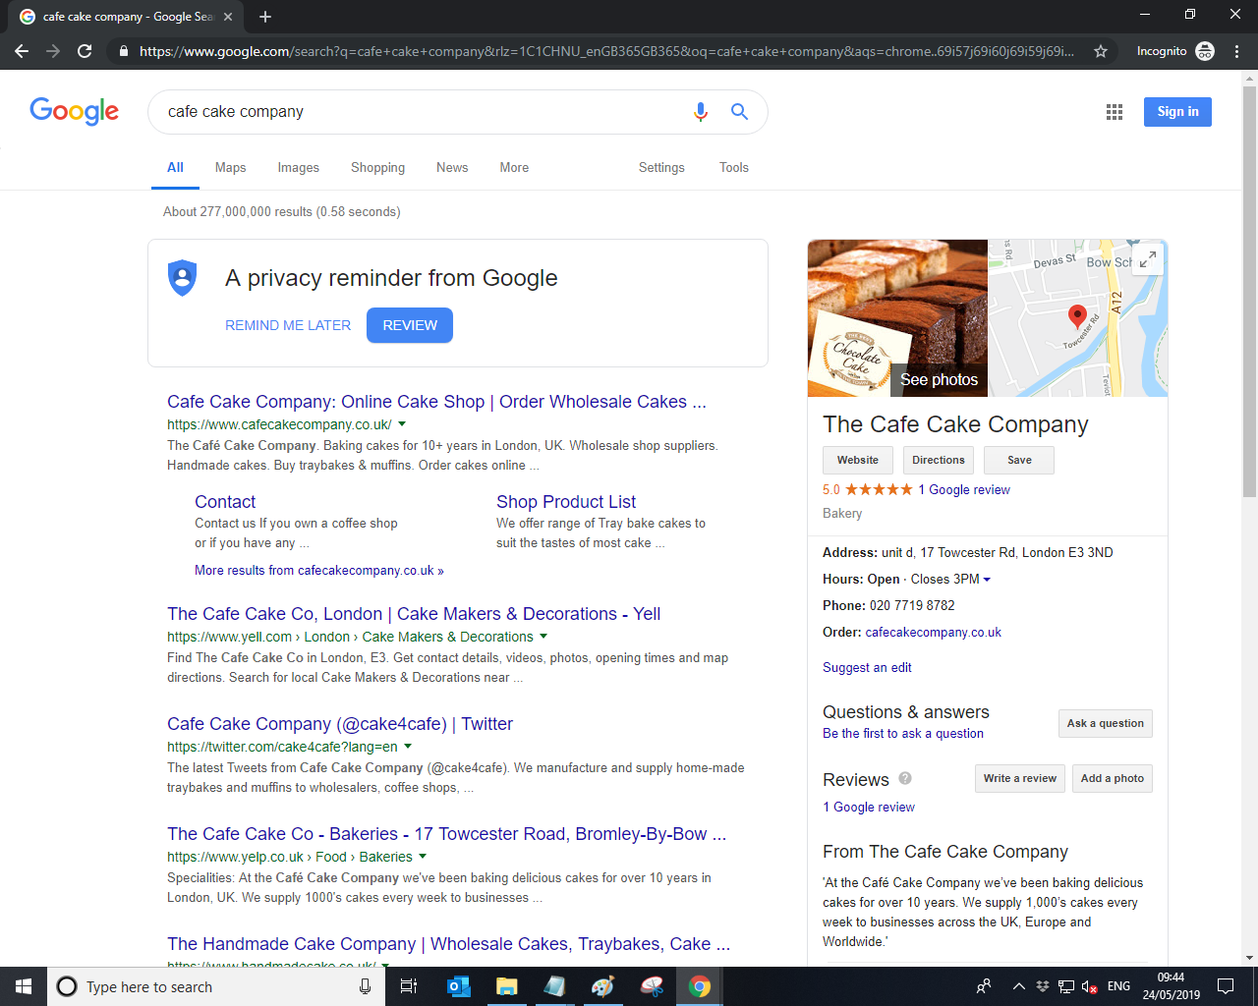This screenshot has width=1258, height=1006.
Task: Click the muted volume tray icon
Action: 1090,986
